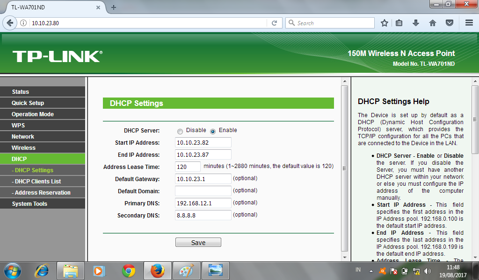Click the search magnifier icon in search box
Viewport: 479px width, 280px height.
pos(292,23)
